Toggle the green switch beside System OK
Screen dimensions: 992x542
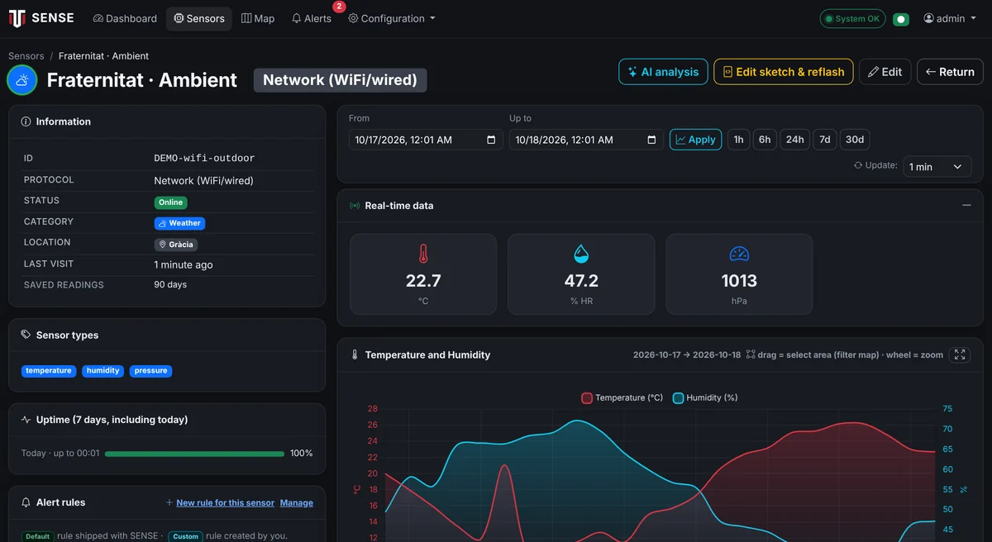pos(901,18)
